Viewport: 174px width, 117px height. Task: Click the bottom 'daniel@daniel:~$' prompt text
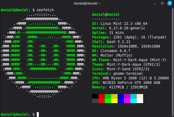(18, 114)
